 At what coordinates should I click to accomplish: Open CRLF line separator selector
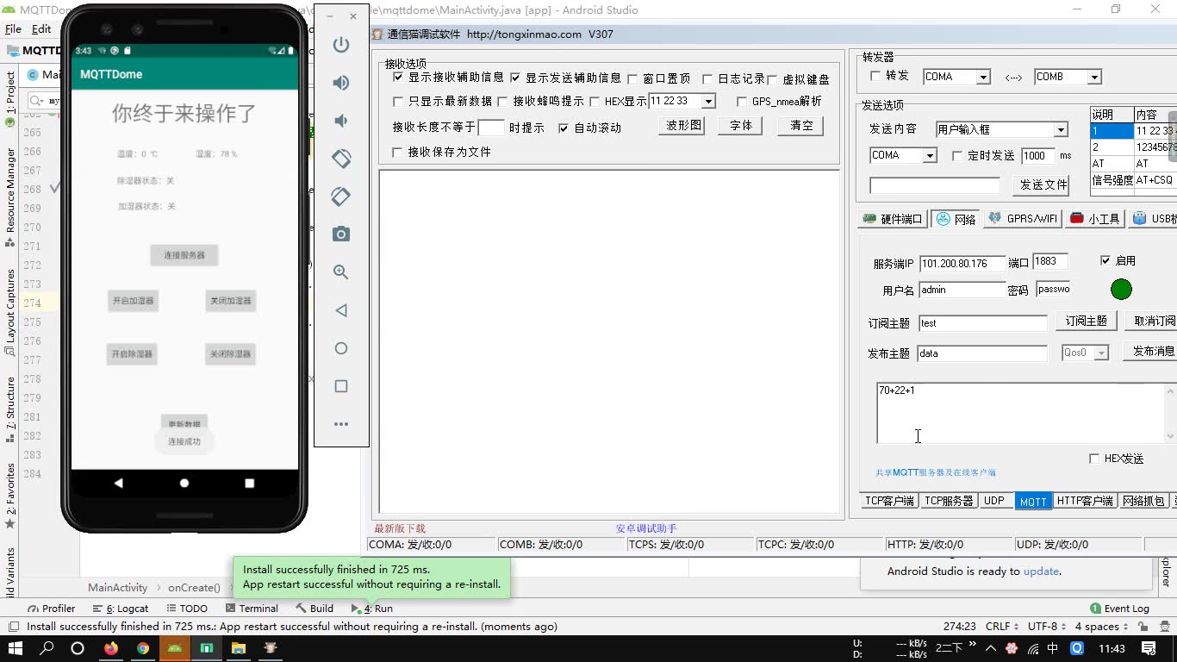(x=1003, y=627)
